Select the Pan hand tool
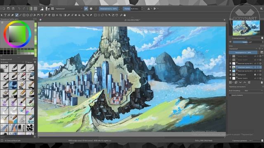 (x=125, y=15)
